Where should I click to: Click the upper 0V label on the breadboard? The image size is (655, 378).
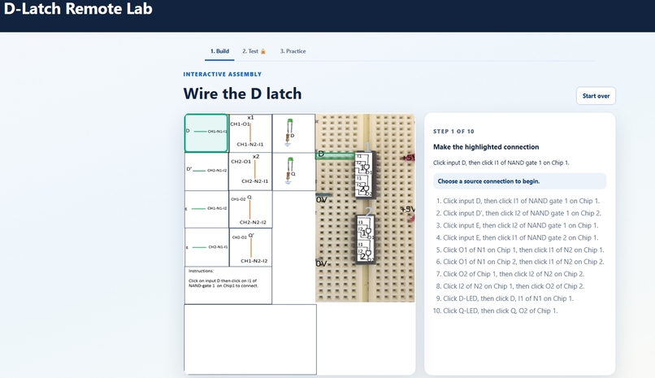point(321,200)
